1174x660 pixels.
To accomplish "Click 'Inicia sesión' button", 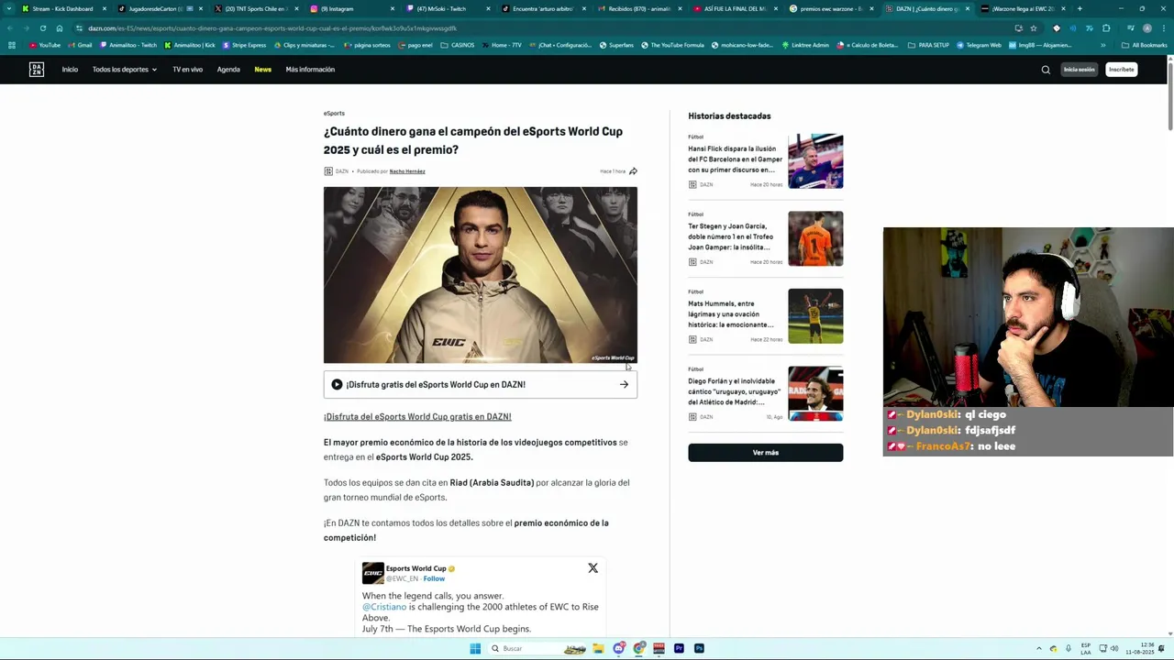I will click(x=1079, y=70).
